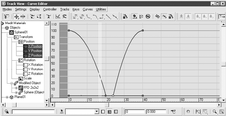Open the Controller menu
The height and width of the screenshot is (116, 226).
coord(50,9)
